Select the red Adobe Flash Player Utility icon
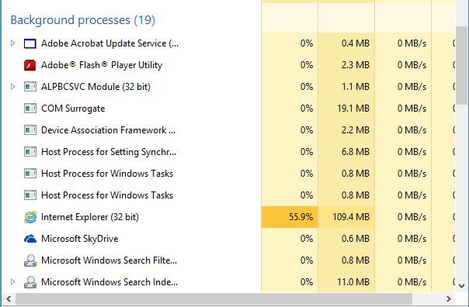Screen dimensions: 469x307 pyautogui.click(x=30, y=65)
